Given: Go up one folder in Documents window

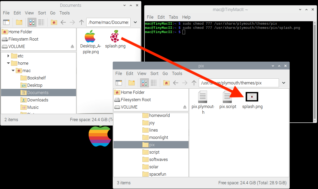Looking at the screenshot, I should click(x=82, y=22).
